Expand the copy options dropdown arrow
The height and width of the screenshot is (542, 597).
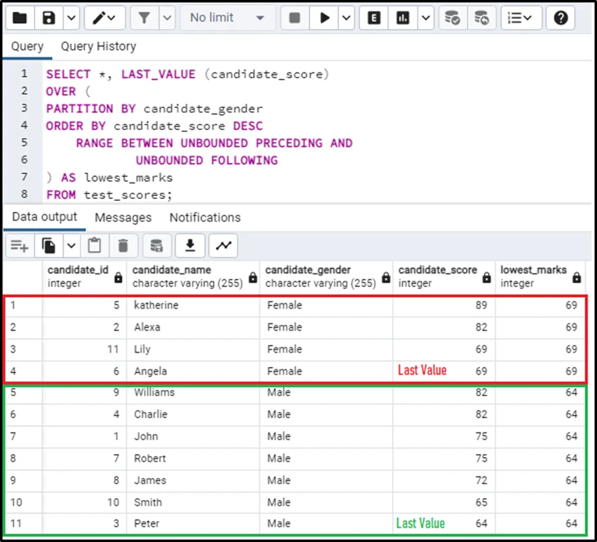click(x=71, y=246)
